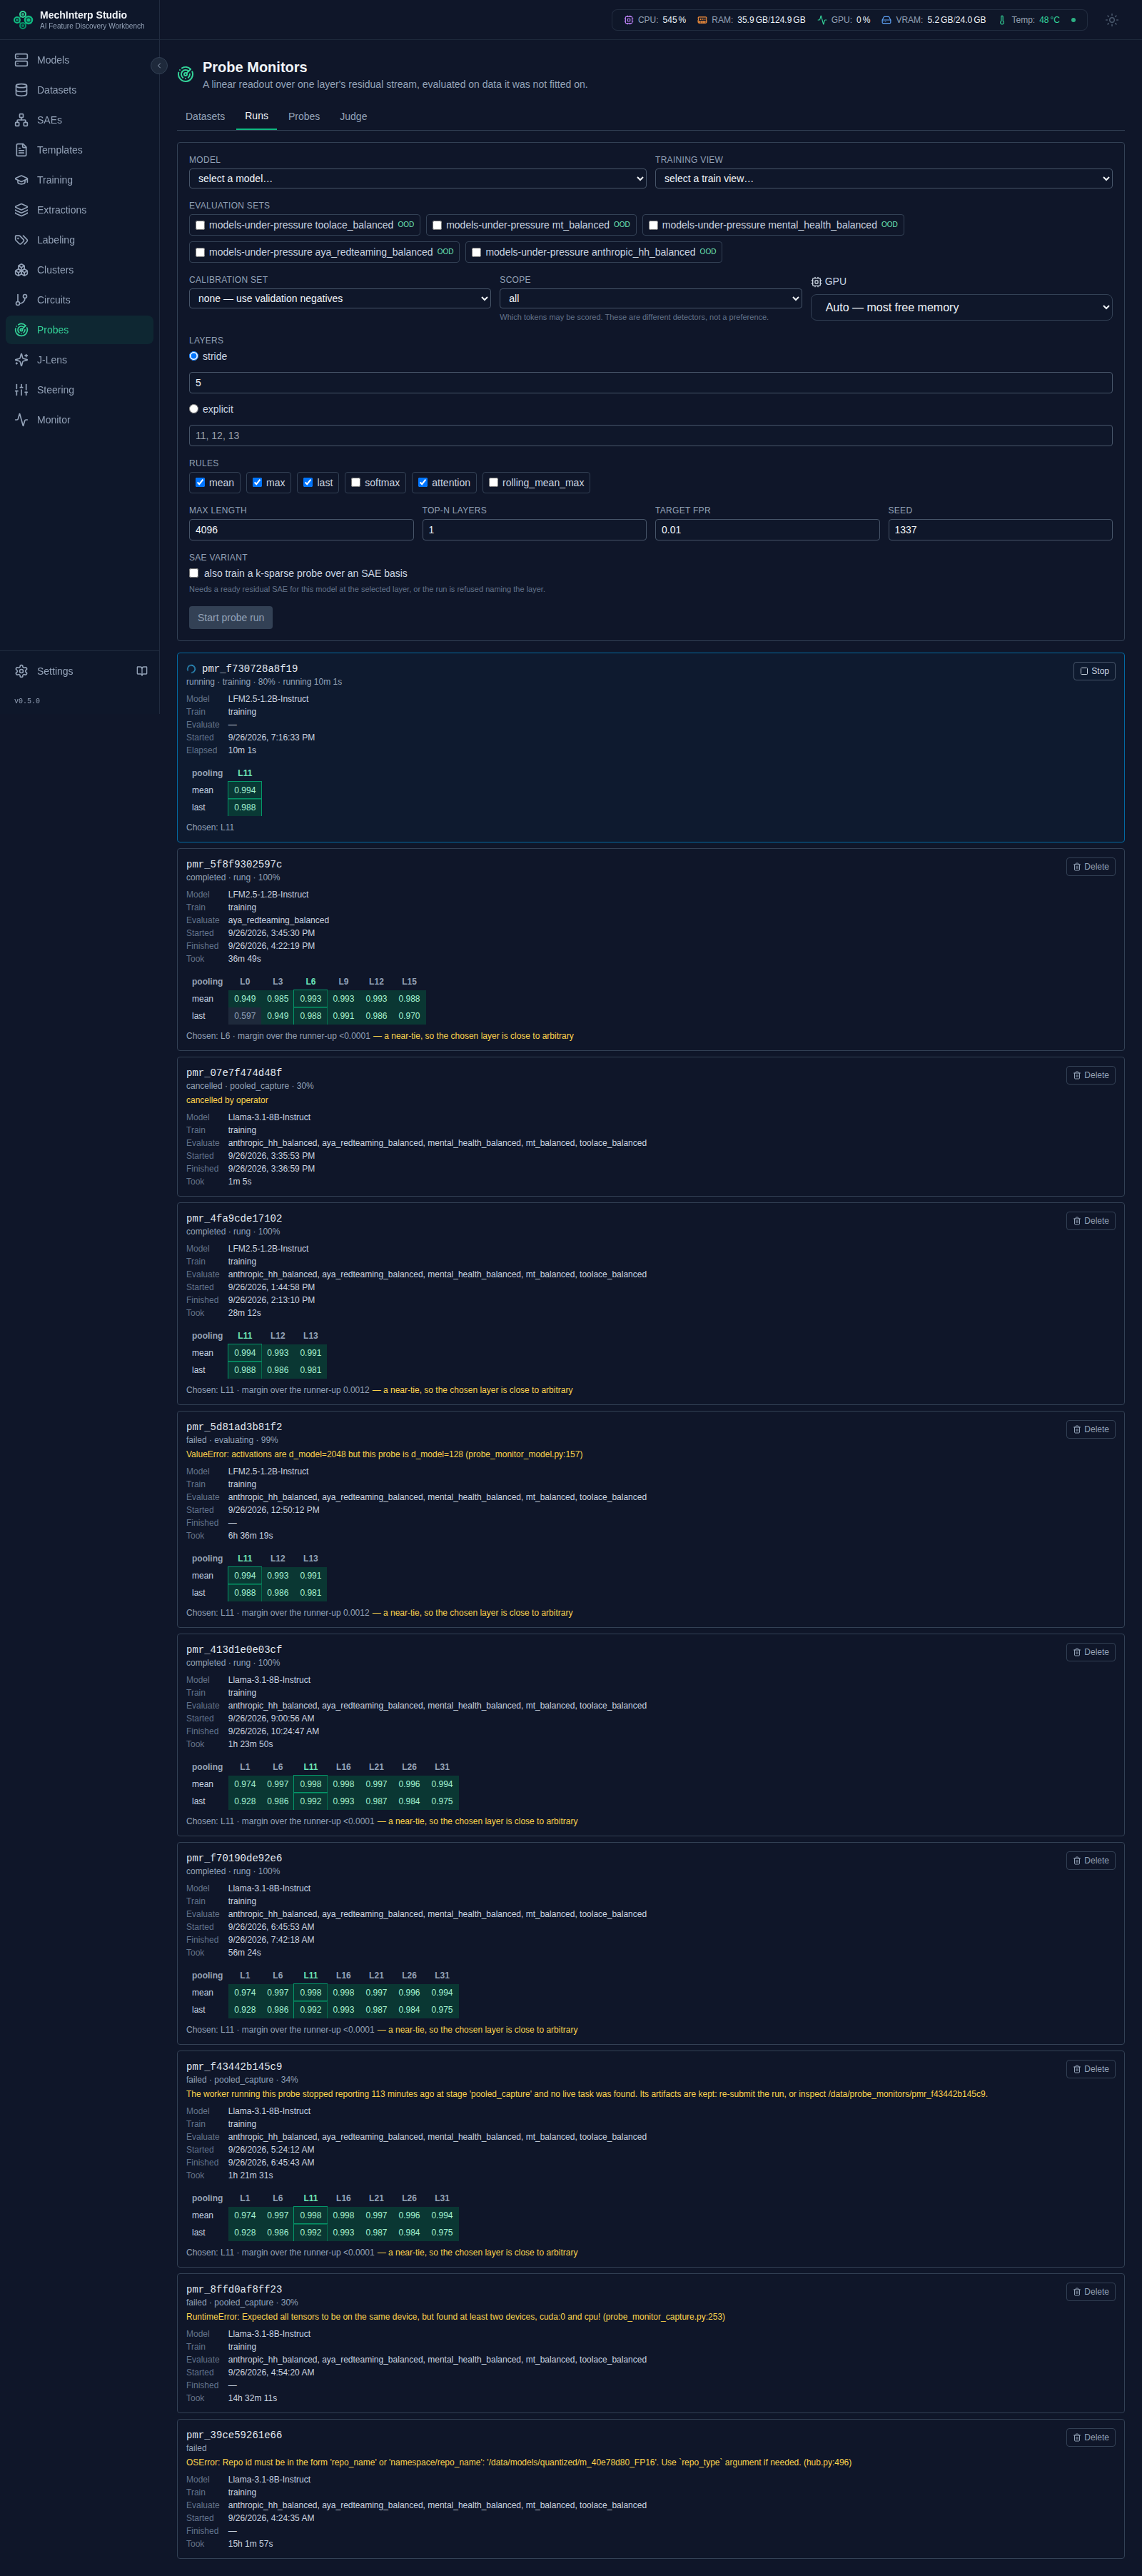Open Training via its graduation cap icon
This screenshot has width=1142, height=2576.
(21, 180)
